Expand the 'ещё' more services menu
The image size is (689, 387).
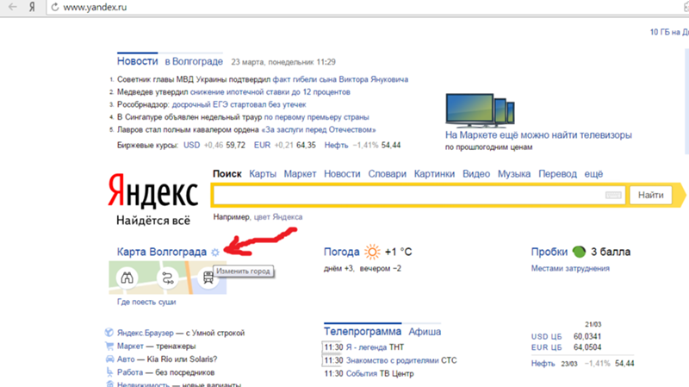pyautogui.click(x=593, y=174)
